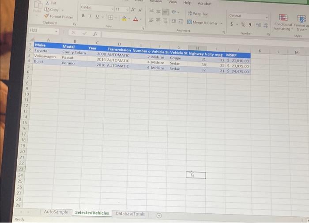Toggle Wrap Text

(198, 14)
